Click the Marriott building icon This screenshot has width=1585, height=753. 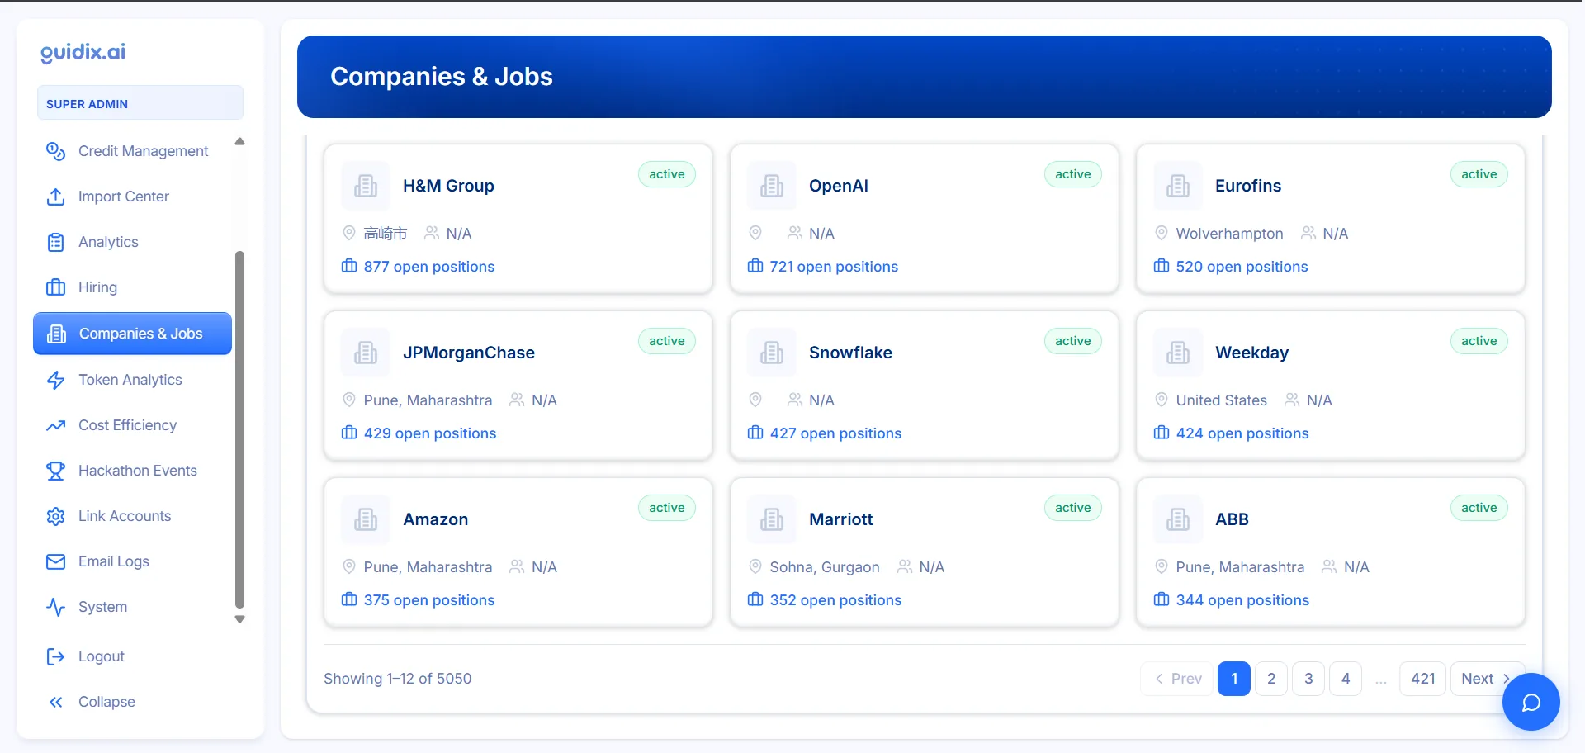pos(772,519)
